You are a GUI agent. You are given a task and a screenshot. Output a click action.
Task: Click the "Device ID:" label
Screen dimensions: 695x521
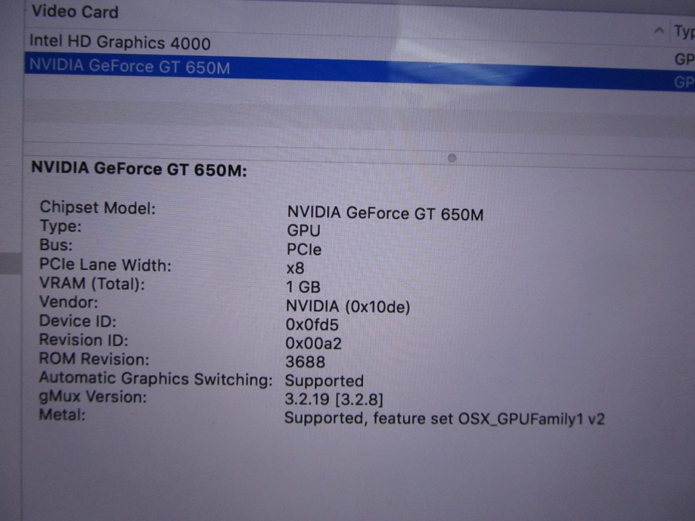77,321
